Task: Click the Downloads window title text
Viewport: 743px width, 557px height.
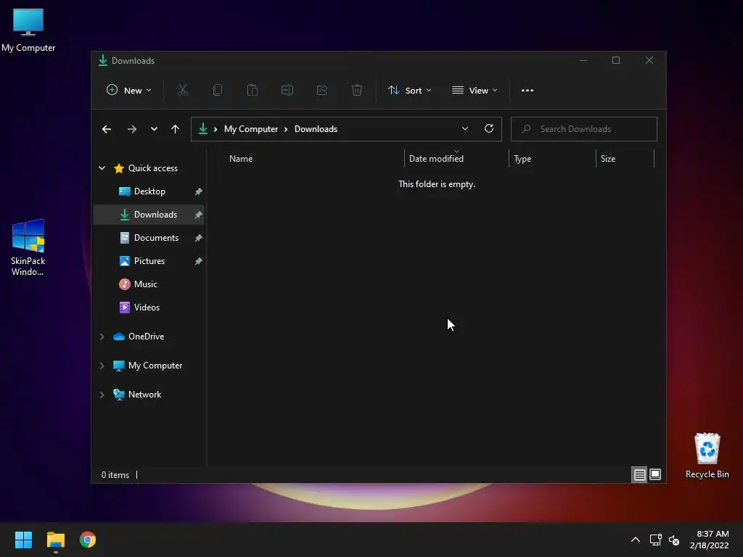Action: [133, 61]
